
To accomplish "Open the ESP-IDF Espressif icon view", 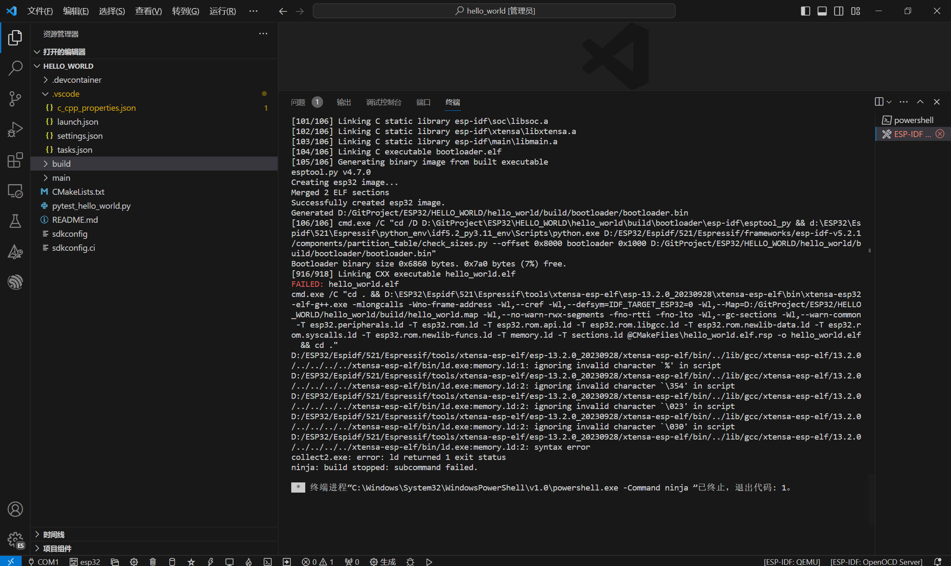I will (15, 282).
